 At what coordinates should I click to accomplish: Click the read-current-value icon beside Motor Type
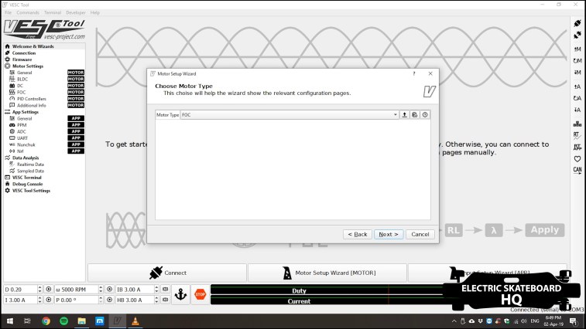[404, 114]
